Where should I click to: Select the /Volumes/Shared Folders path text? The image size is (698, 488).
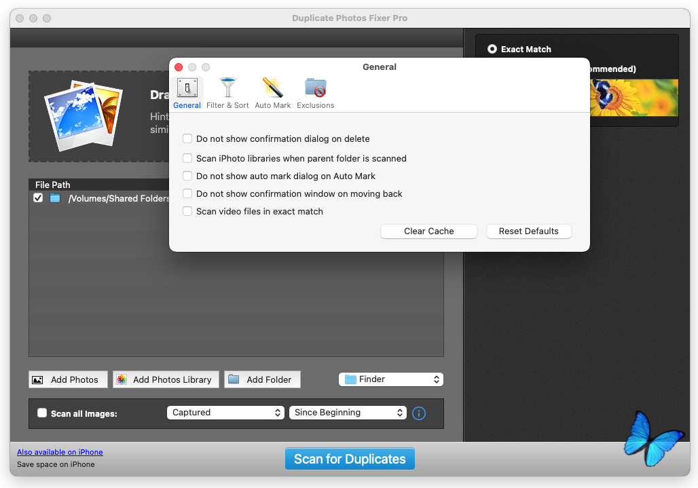point(118,198)
